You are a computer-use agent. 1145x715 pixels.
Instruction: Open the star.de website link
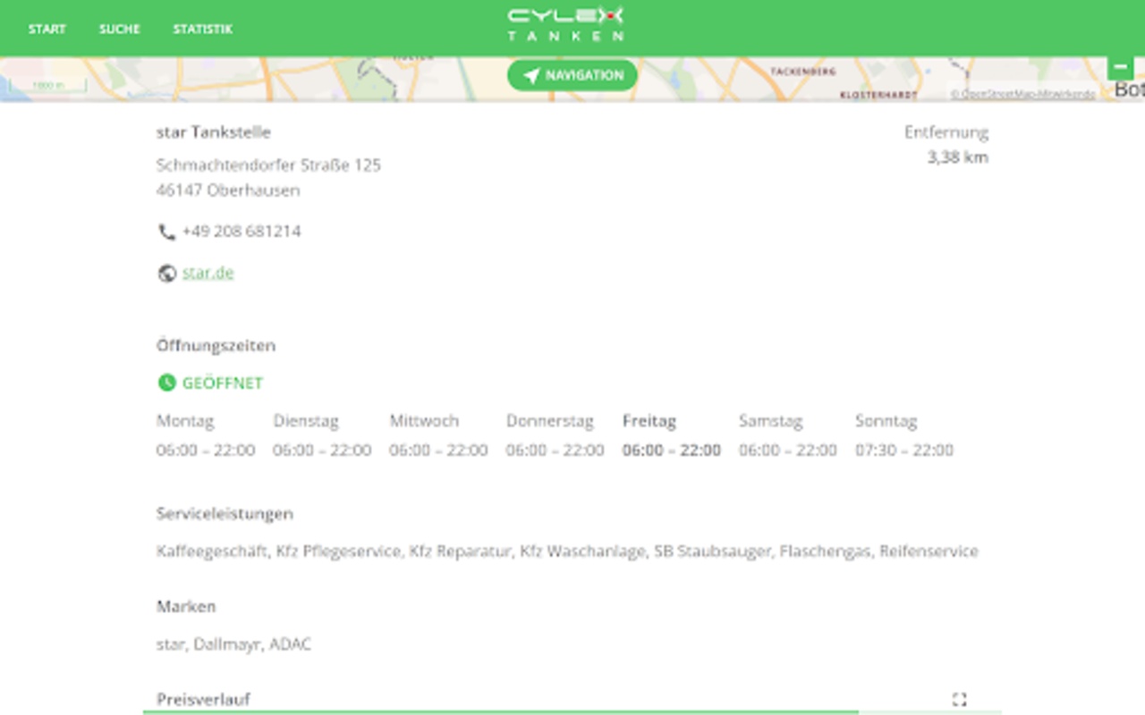coord(208,273)
